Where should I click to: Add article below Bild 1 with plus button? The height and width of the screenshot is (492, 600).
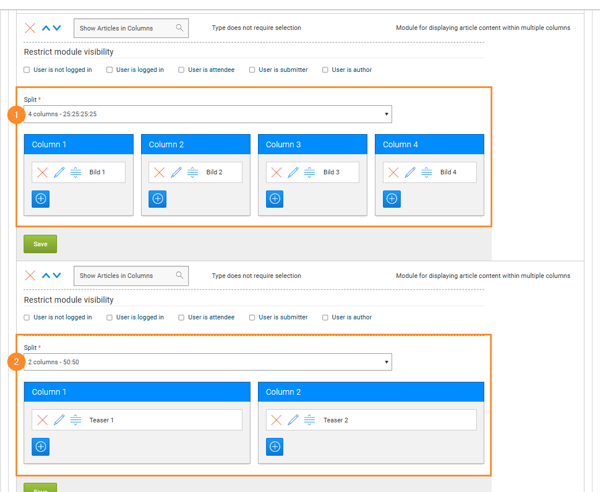click(40, 199)
